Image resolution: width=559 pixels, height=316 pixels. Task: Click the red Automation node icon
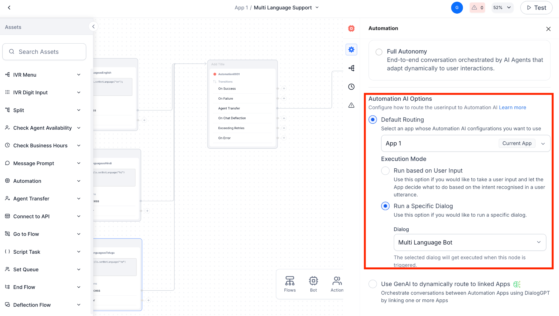click(x=351, y=28)
